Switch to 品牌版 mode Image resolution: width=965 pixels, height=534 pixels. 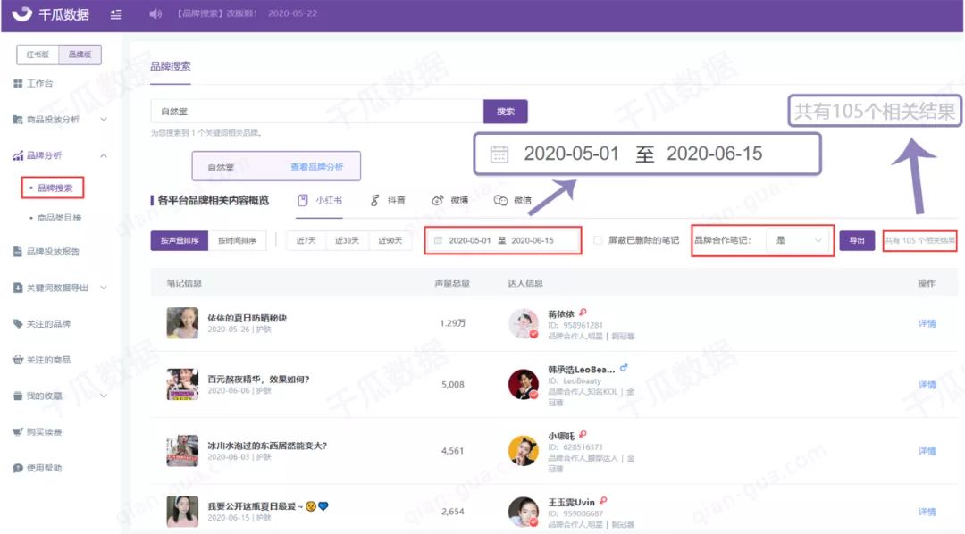point(81,54)
